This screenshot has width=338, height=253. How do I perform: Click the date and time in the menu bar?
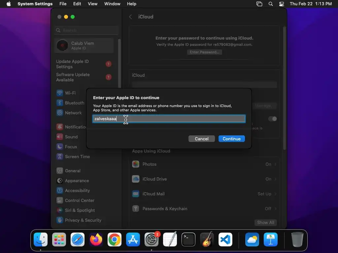pos(311,4)
